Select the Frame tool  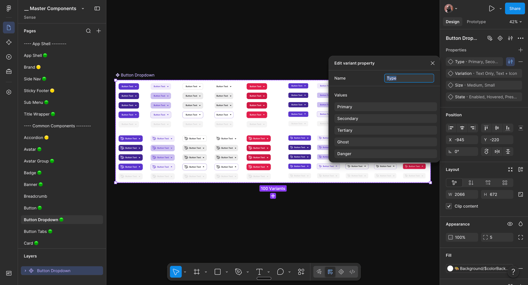[197, 272]
